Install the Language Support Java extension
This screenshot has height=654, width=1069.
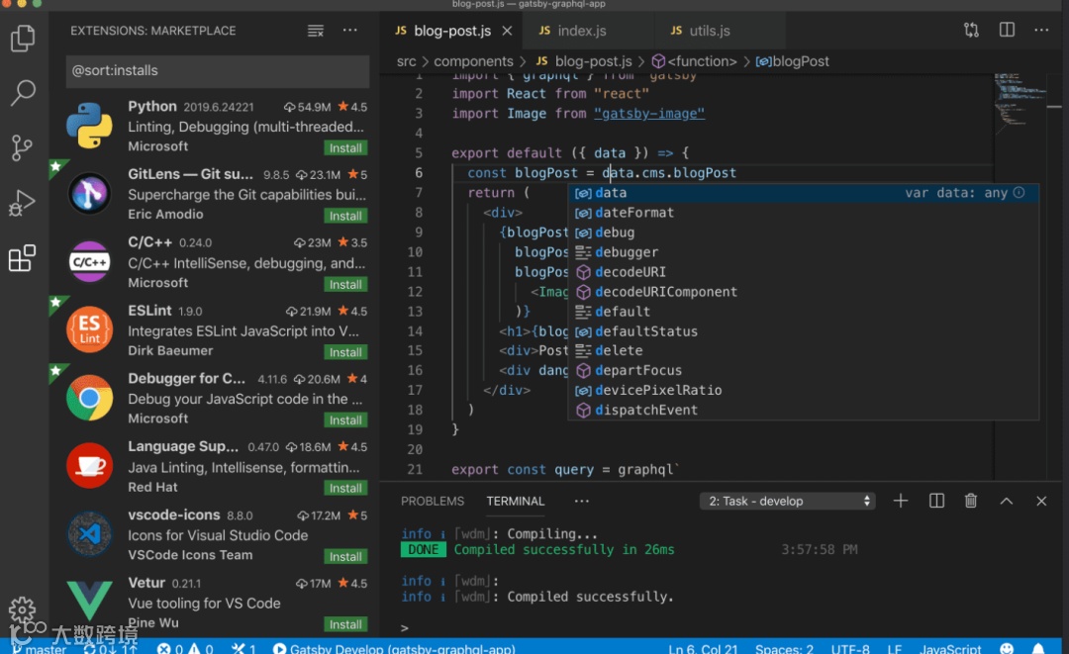point(345,489)
